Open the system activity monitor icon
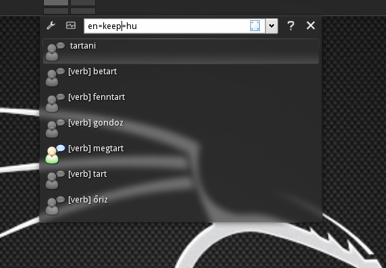Viewport: 386px width, 268px height. [x=71, y=26]
